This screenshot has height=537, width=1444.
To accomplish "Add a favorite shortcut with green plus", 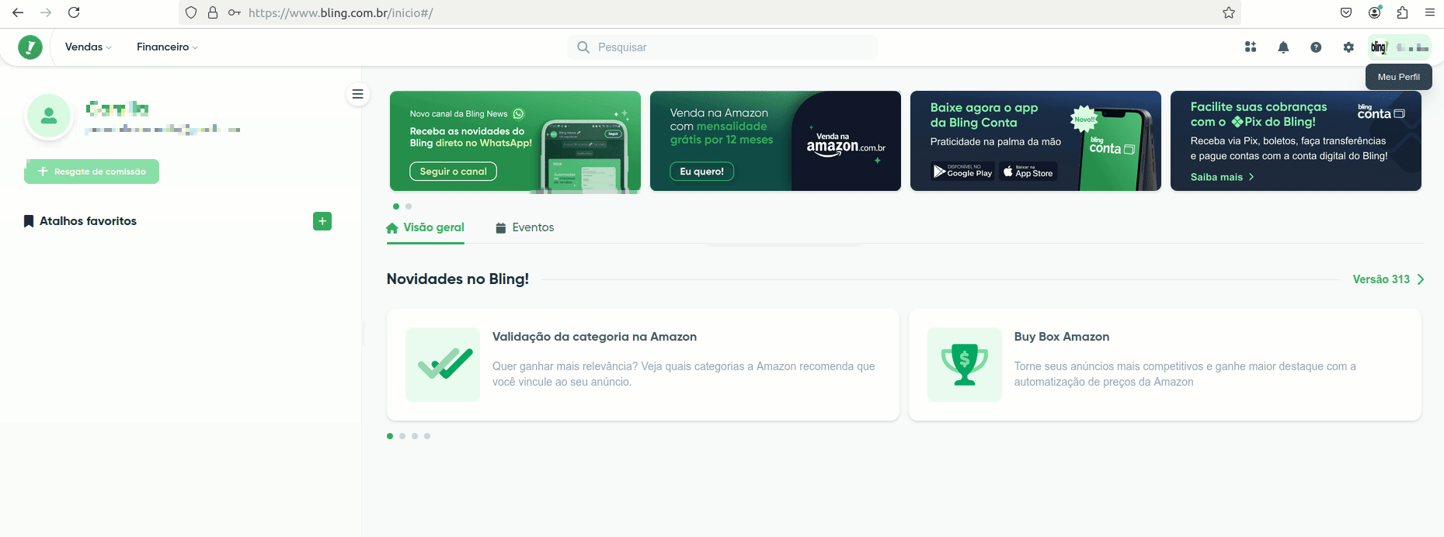I will tap(322, 221).
